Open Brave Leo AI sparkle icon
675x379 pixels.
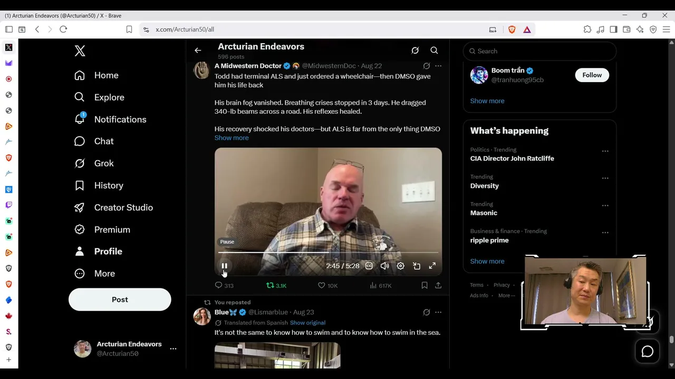click(640, 29)
